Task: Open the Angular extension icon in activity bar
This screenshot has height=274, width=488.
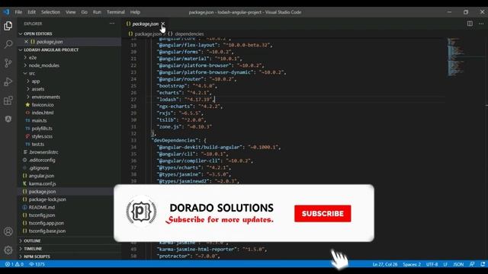Action: click(x=8, y=119)
